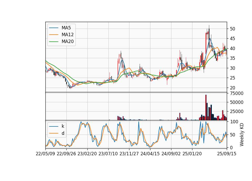The image size is (252, 181).
Task: Click the price axis value 40
Action: (x=233, y=49)
